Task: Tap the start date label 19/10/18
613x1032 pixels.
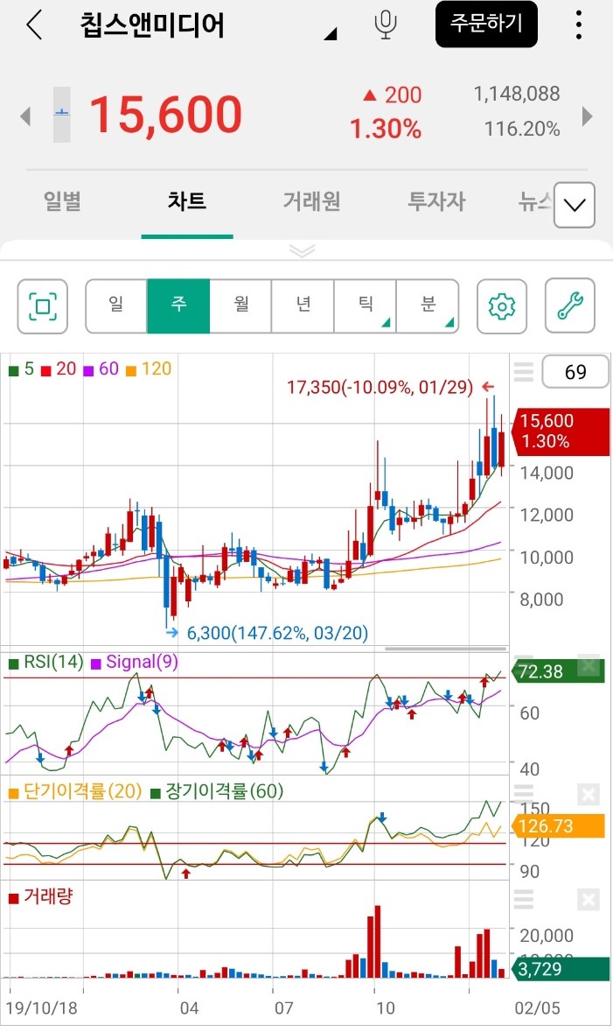Action: pos(41,1007)
